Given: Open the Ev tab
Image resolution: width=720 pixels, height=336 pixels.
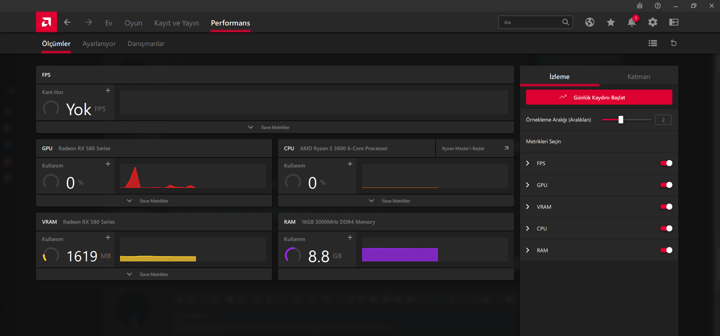Looking at the screenshot, I should (109, 23).
